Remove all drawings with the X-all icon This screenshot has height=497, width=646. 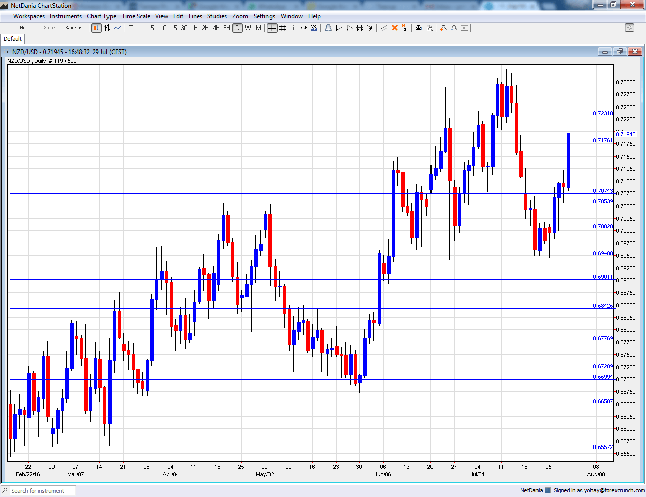coord(405,28)
